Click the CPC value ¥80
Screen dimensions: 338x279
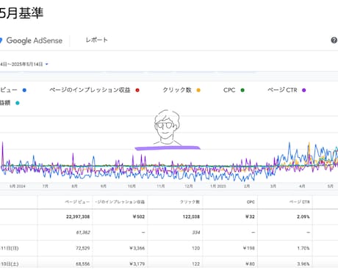[x=249, y=264]
